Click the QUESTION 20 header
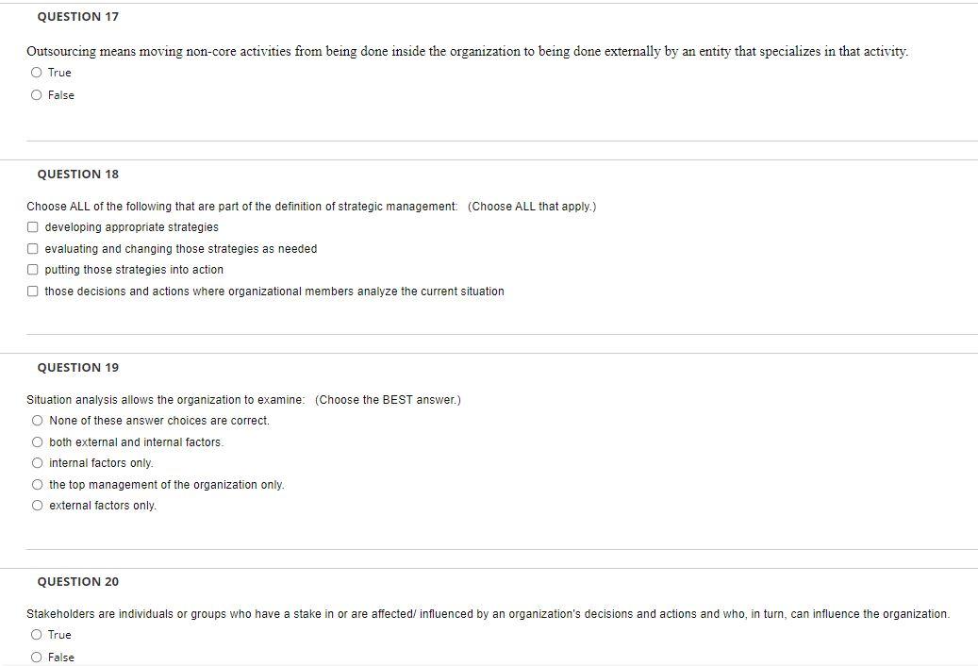The height and width of the screenshot is (666, 978). point(77,581)
